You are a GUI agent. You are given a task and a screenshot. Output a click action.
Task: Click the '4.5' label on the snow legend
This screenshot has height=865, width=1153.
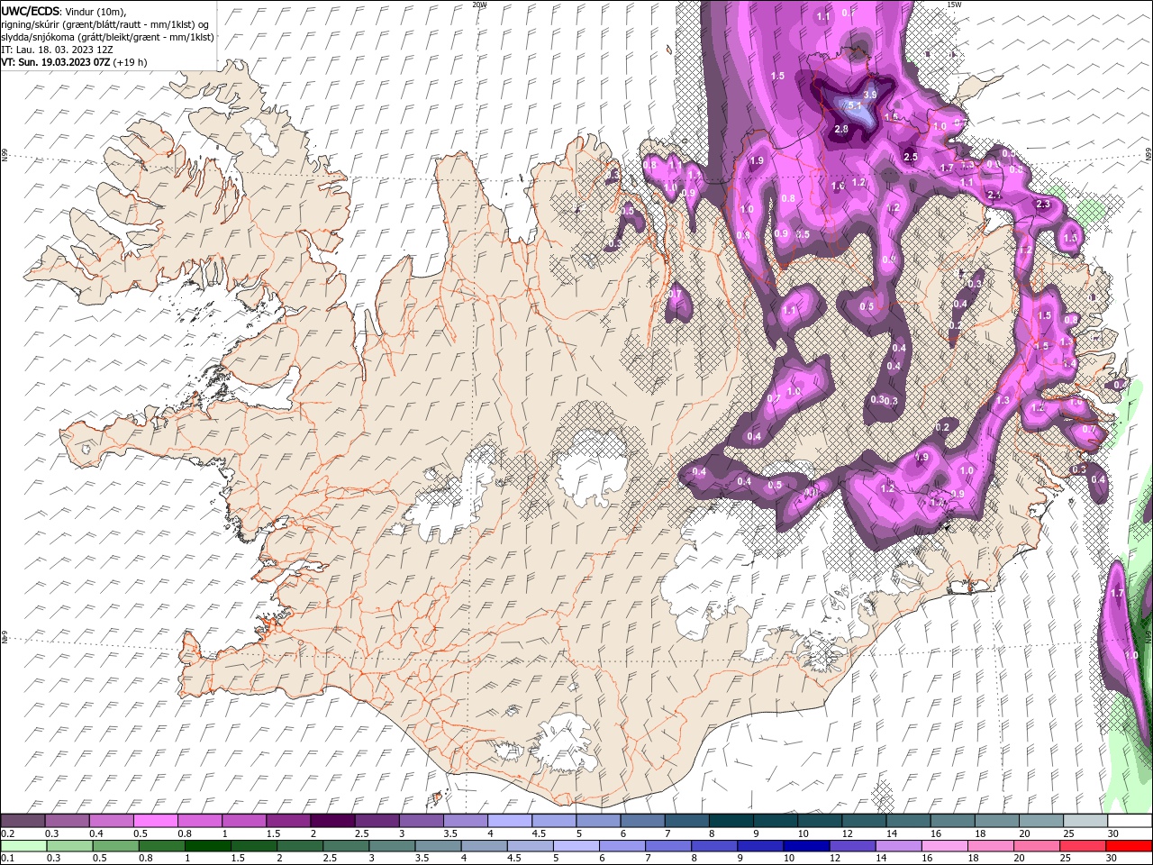[539, 833]
